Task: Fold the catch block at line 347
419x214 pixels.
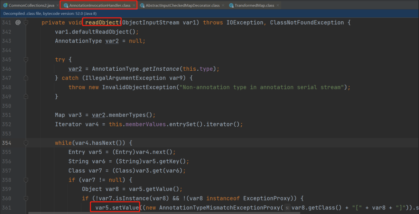Action: (x=26, y=78)
